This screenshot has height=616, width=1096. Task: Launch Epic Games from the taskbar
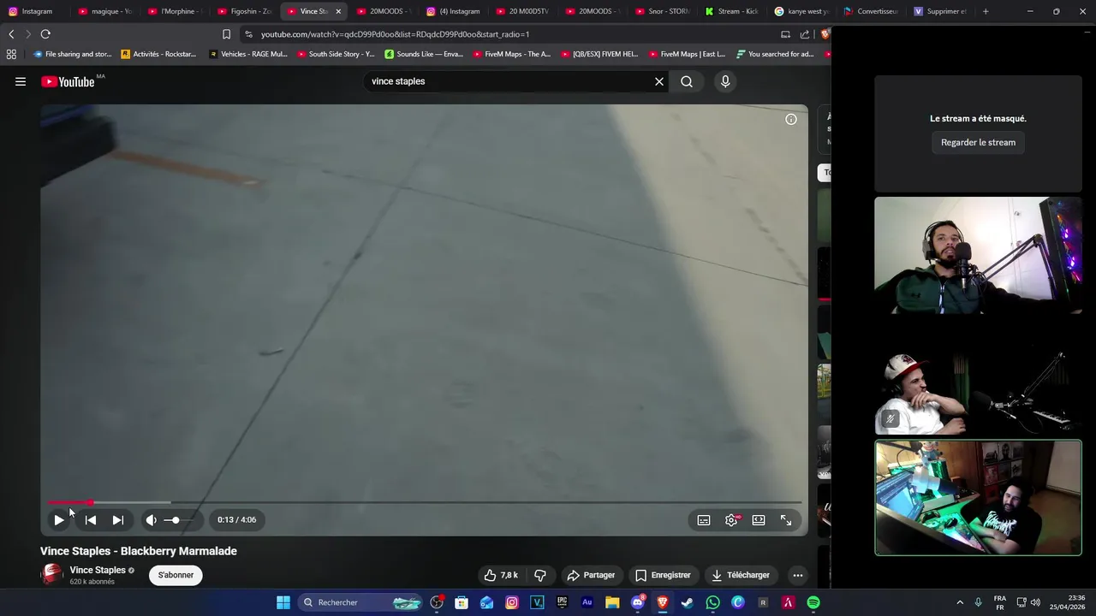click(x=562, y=602)
